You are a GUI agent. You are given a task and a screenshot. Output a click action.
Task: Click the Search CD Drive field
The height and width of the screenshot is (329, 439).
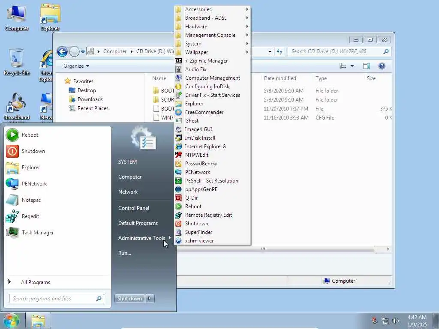pos(340,51)
